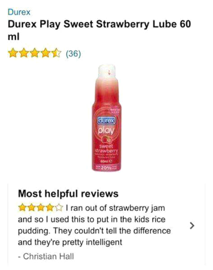Viewport: 213px width, 270px height.
Task: Click the white cap of the bottle
Action: 107,71
